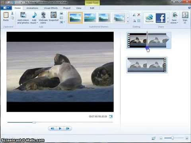Select the third AutoMovie theme thumbnail
The width and height of the screenshot is (191, 143).
click(x=104, y=17)
